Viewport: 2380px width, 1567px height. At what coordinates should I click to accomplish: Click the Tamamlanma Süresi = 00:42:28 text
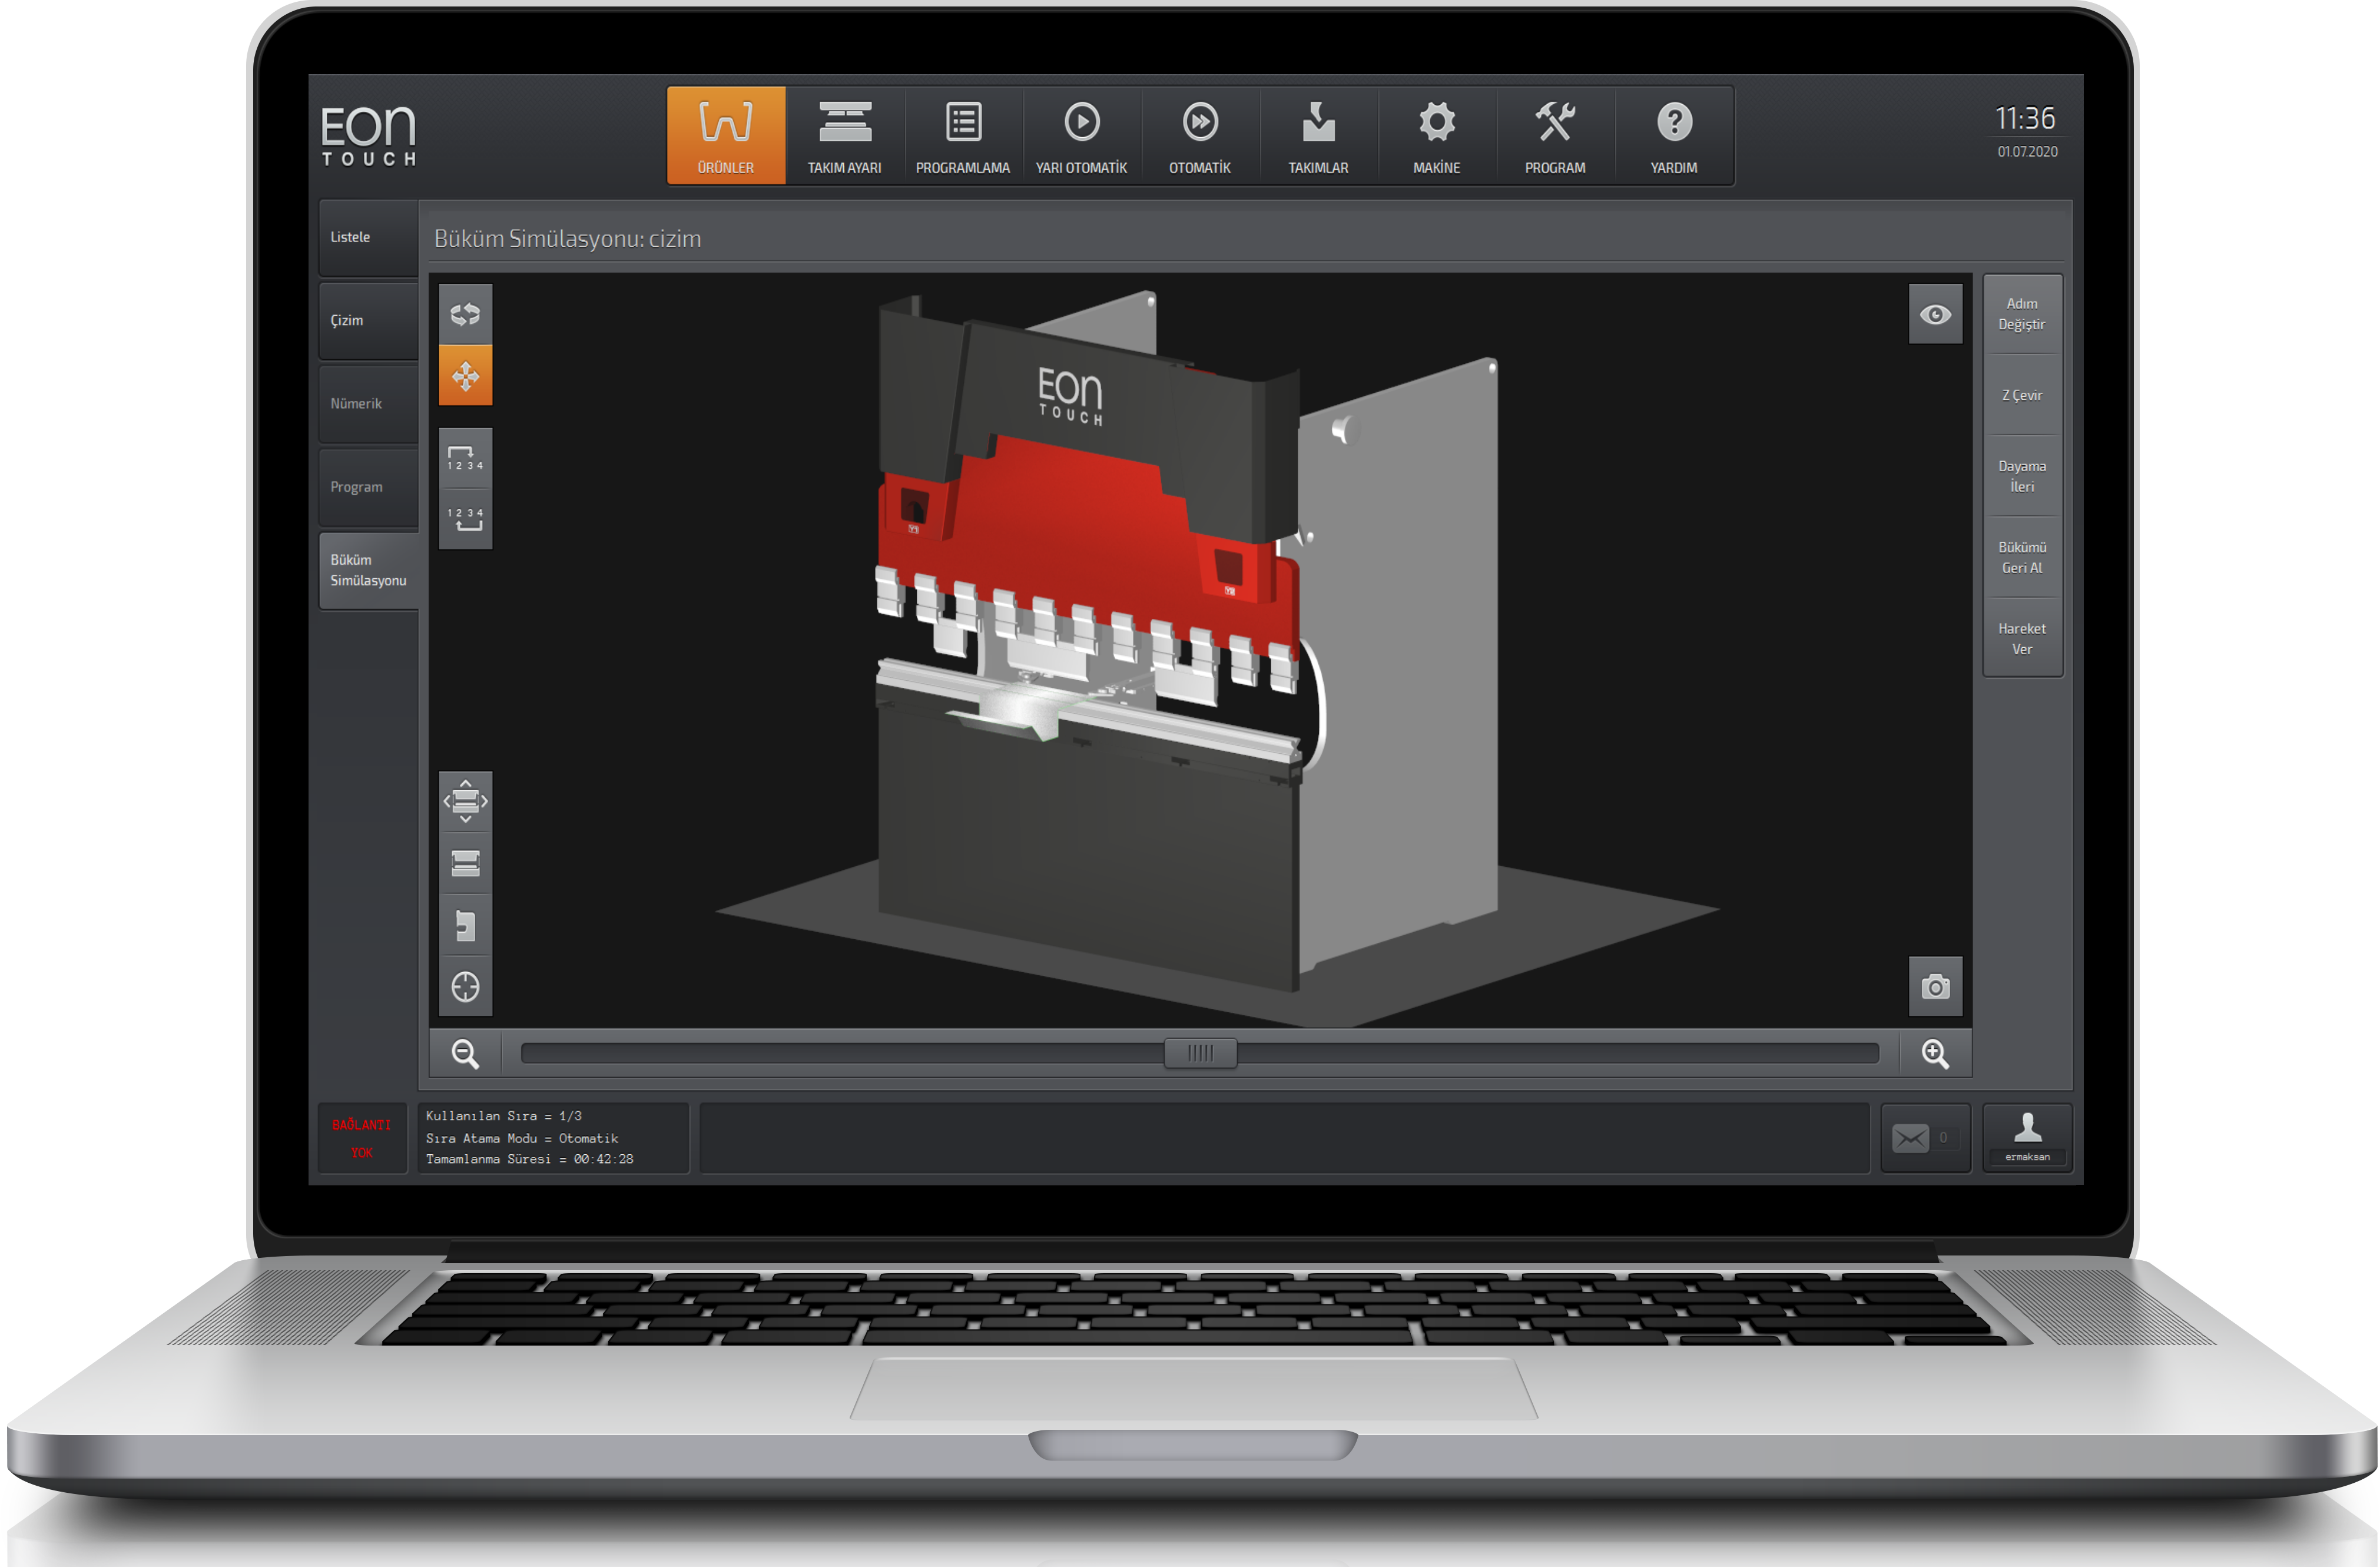pyautogui.click(x=530, y=1159)
